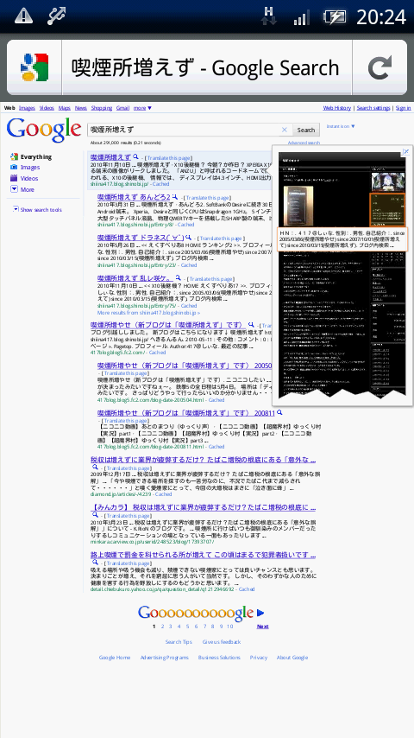Viewport: 414px width, 738px height.
Task: Open the Shopping tab in top navigation
Action: click(102, 108)
